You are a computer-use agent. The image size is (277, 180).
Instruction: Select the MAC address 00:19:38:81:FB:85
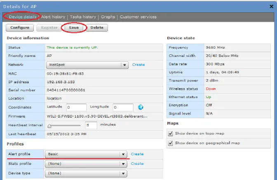coord(65,74)
